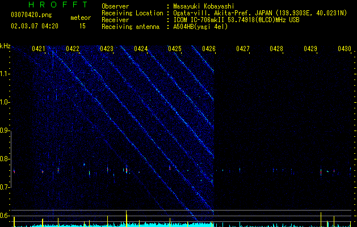Click the 0422 time marker

[73, 48]
